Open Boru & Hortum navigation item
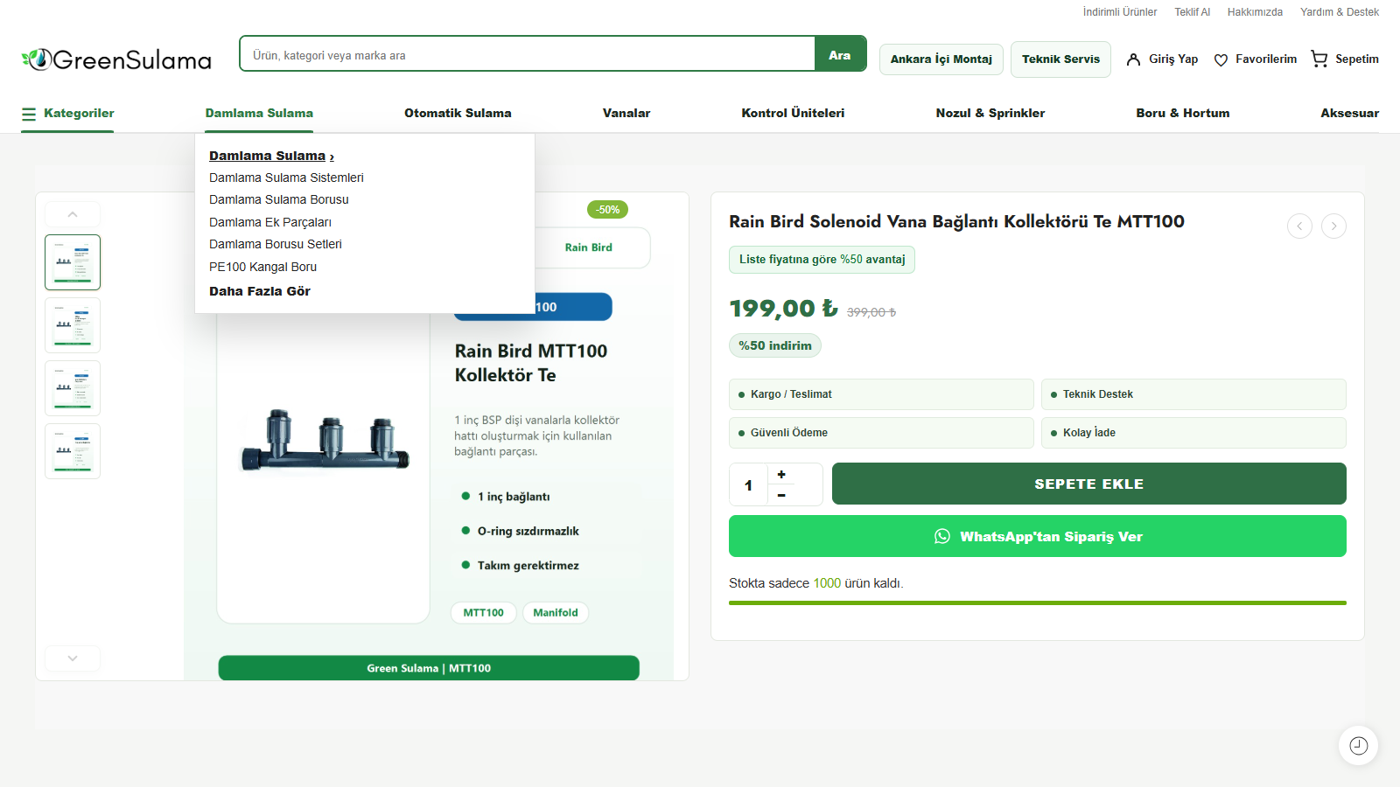Image resolution: width=1400 pixels, height=787 pixels. tap(1183, 114)
